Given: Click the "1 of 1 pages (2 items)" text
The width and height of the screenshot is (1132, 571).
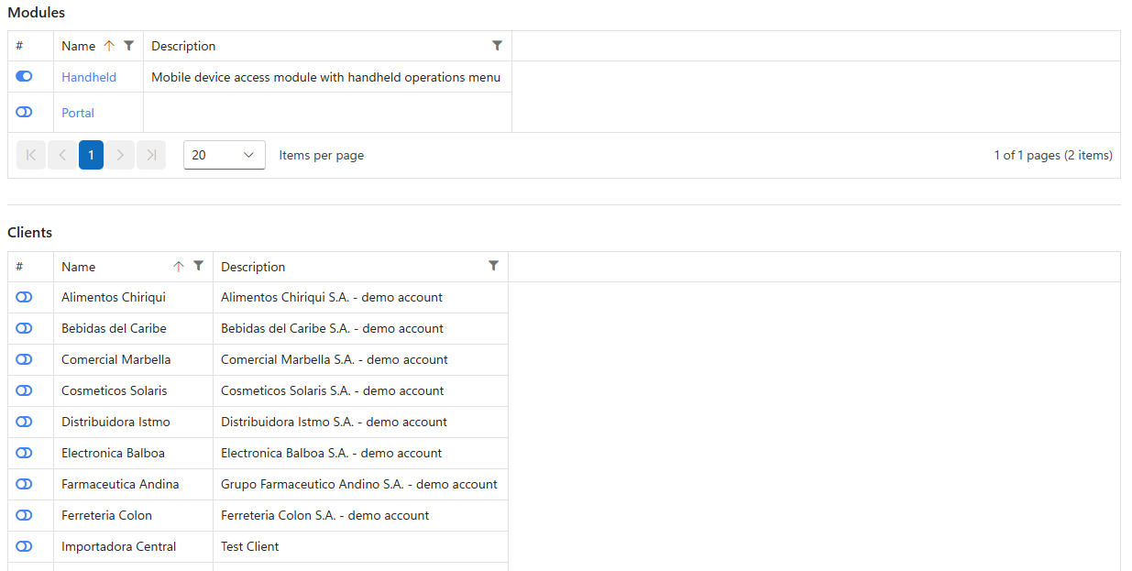Looking at the screenshot, I should [1053, 155].
